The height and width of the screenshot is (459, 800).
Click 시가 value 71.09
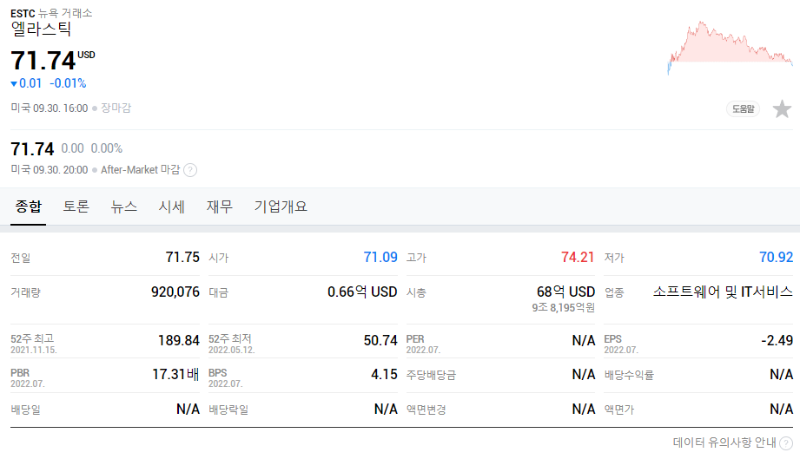click(380, 257)
